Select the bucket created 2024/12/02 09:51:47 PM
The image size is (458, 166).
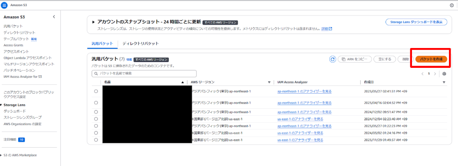(96, 112)
